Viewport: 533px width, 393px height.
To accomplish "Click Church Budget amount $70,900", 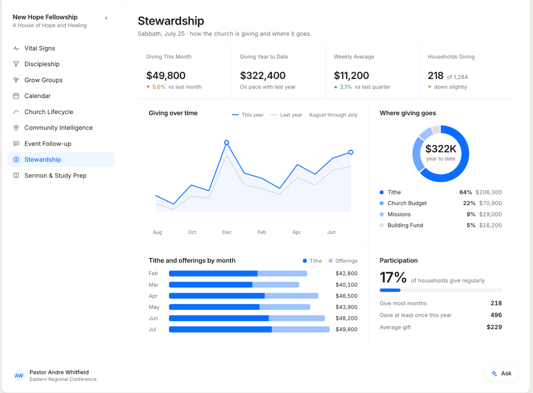I will 491,203.
